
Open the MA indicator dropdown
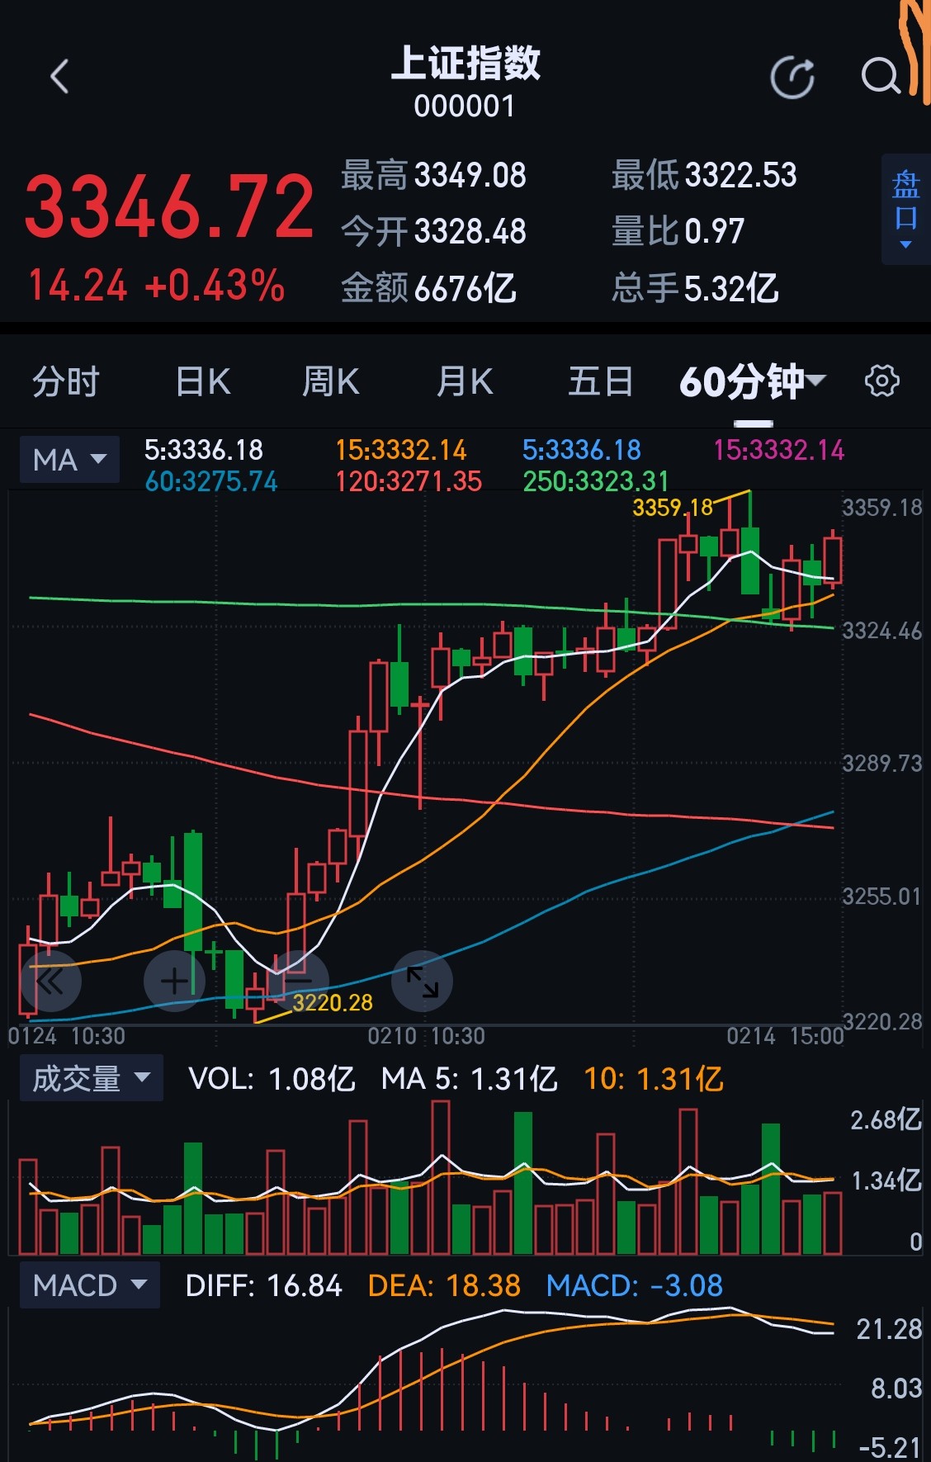point(69,460)
